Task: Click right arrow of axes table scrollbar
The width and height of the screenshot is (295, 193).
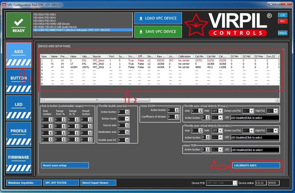Action: pyautogui.click(x=277, y=100)
